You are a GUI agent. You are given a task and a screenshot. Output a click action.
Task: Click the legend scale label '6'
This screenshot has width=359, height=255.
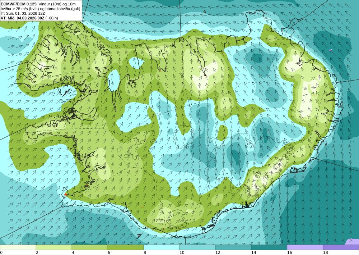(x=109, y=253)
